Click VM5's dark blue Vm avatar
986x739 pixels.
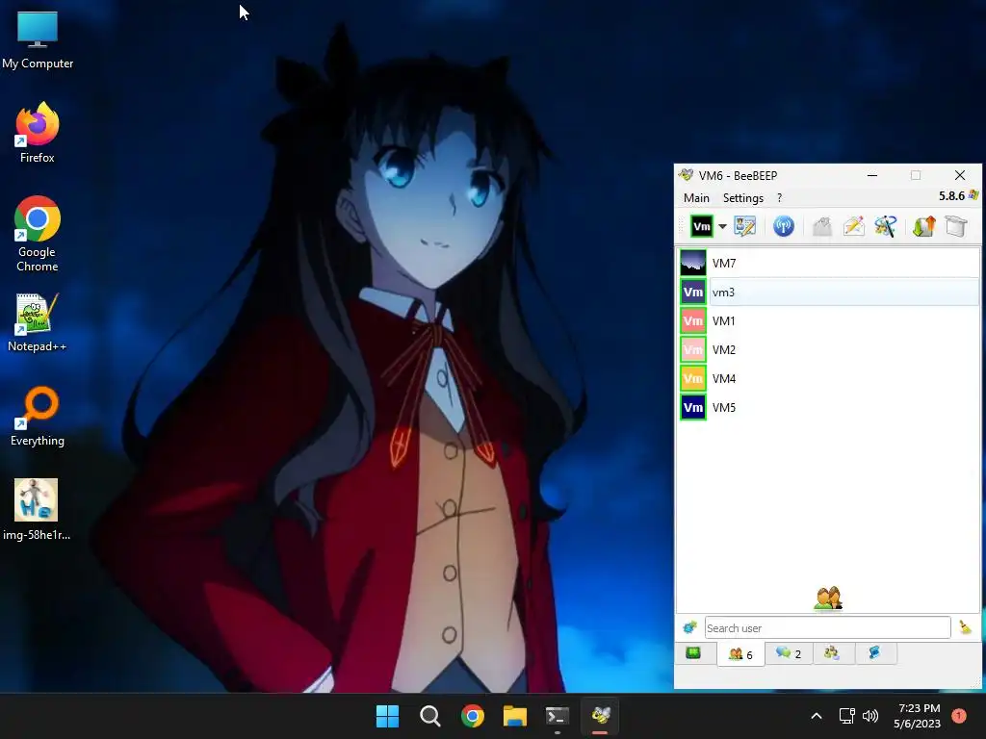point(693,408)
